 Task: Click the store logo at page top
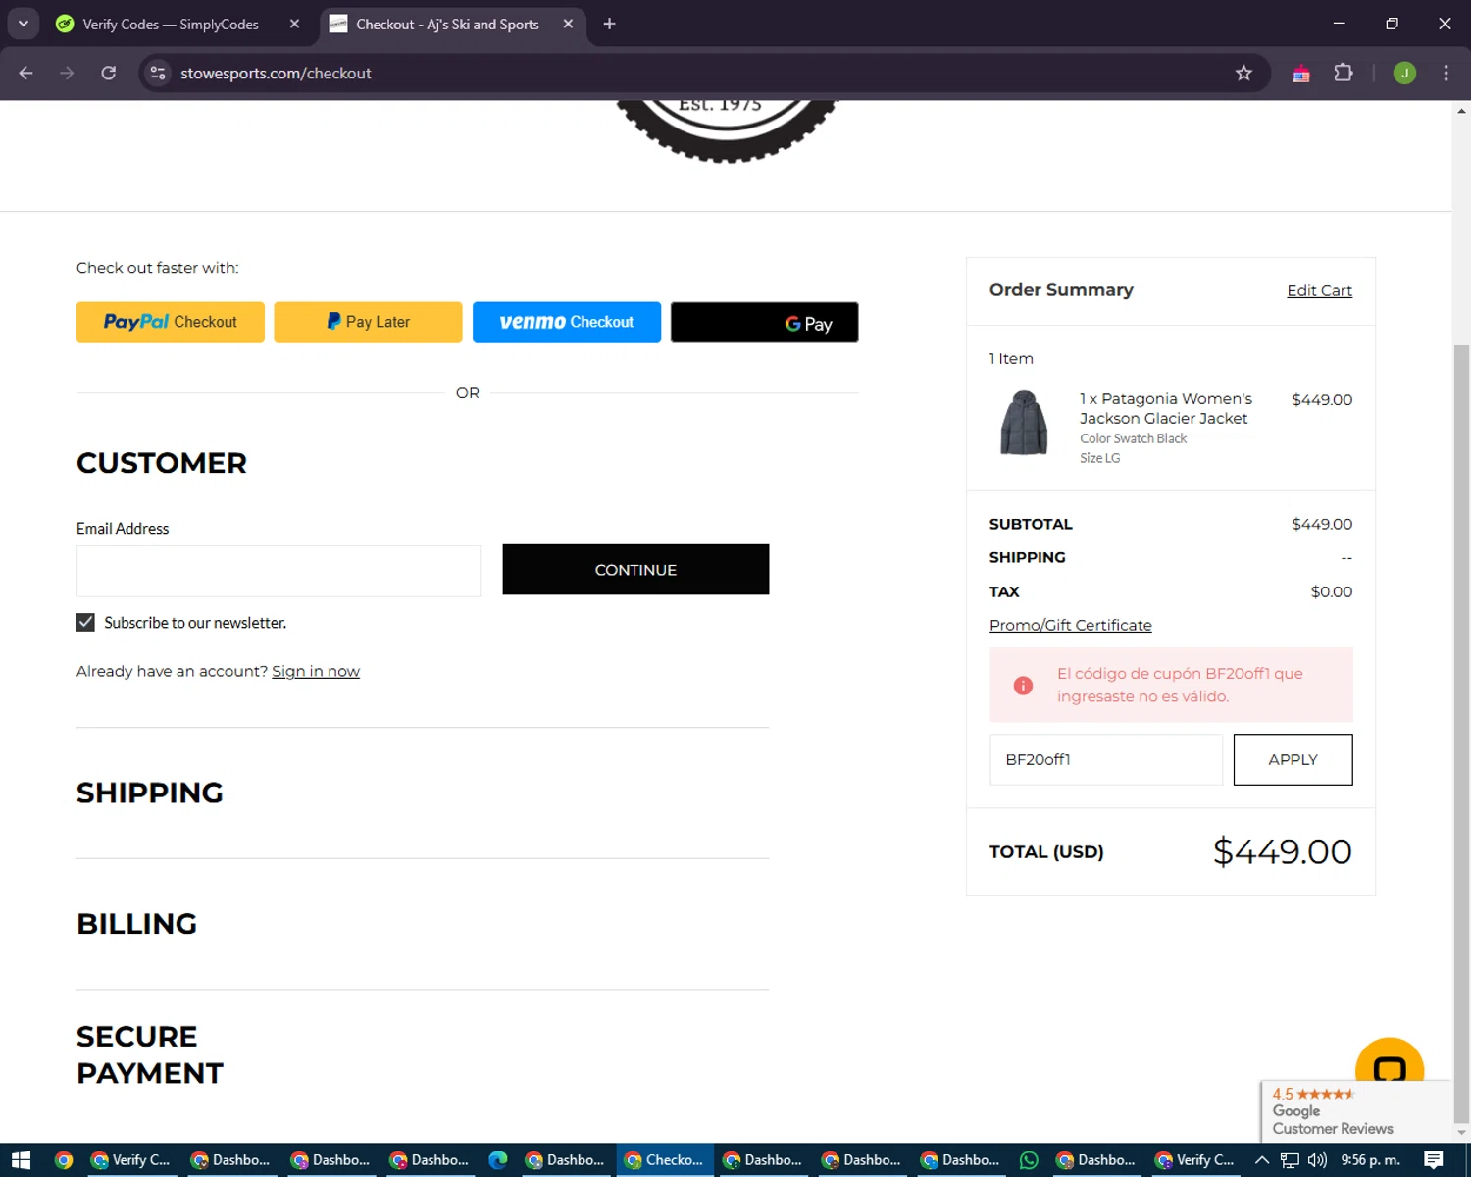(x=726, y=130)
